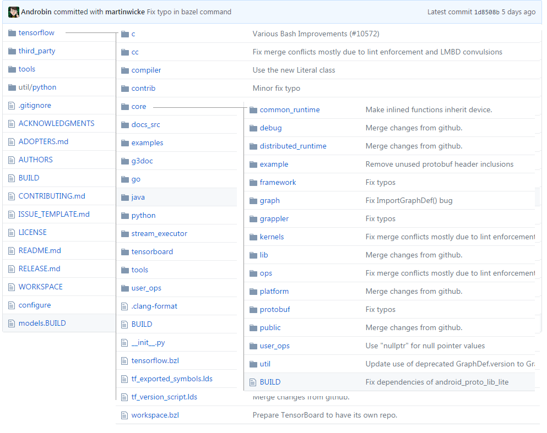Click file icon beside core's BUILD file

[253, 382]
